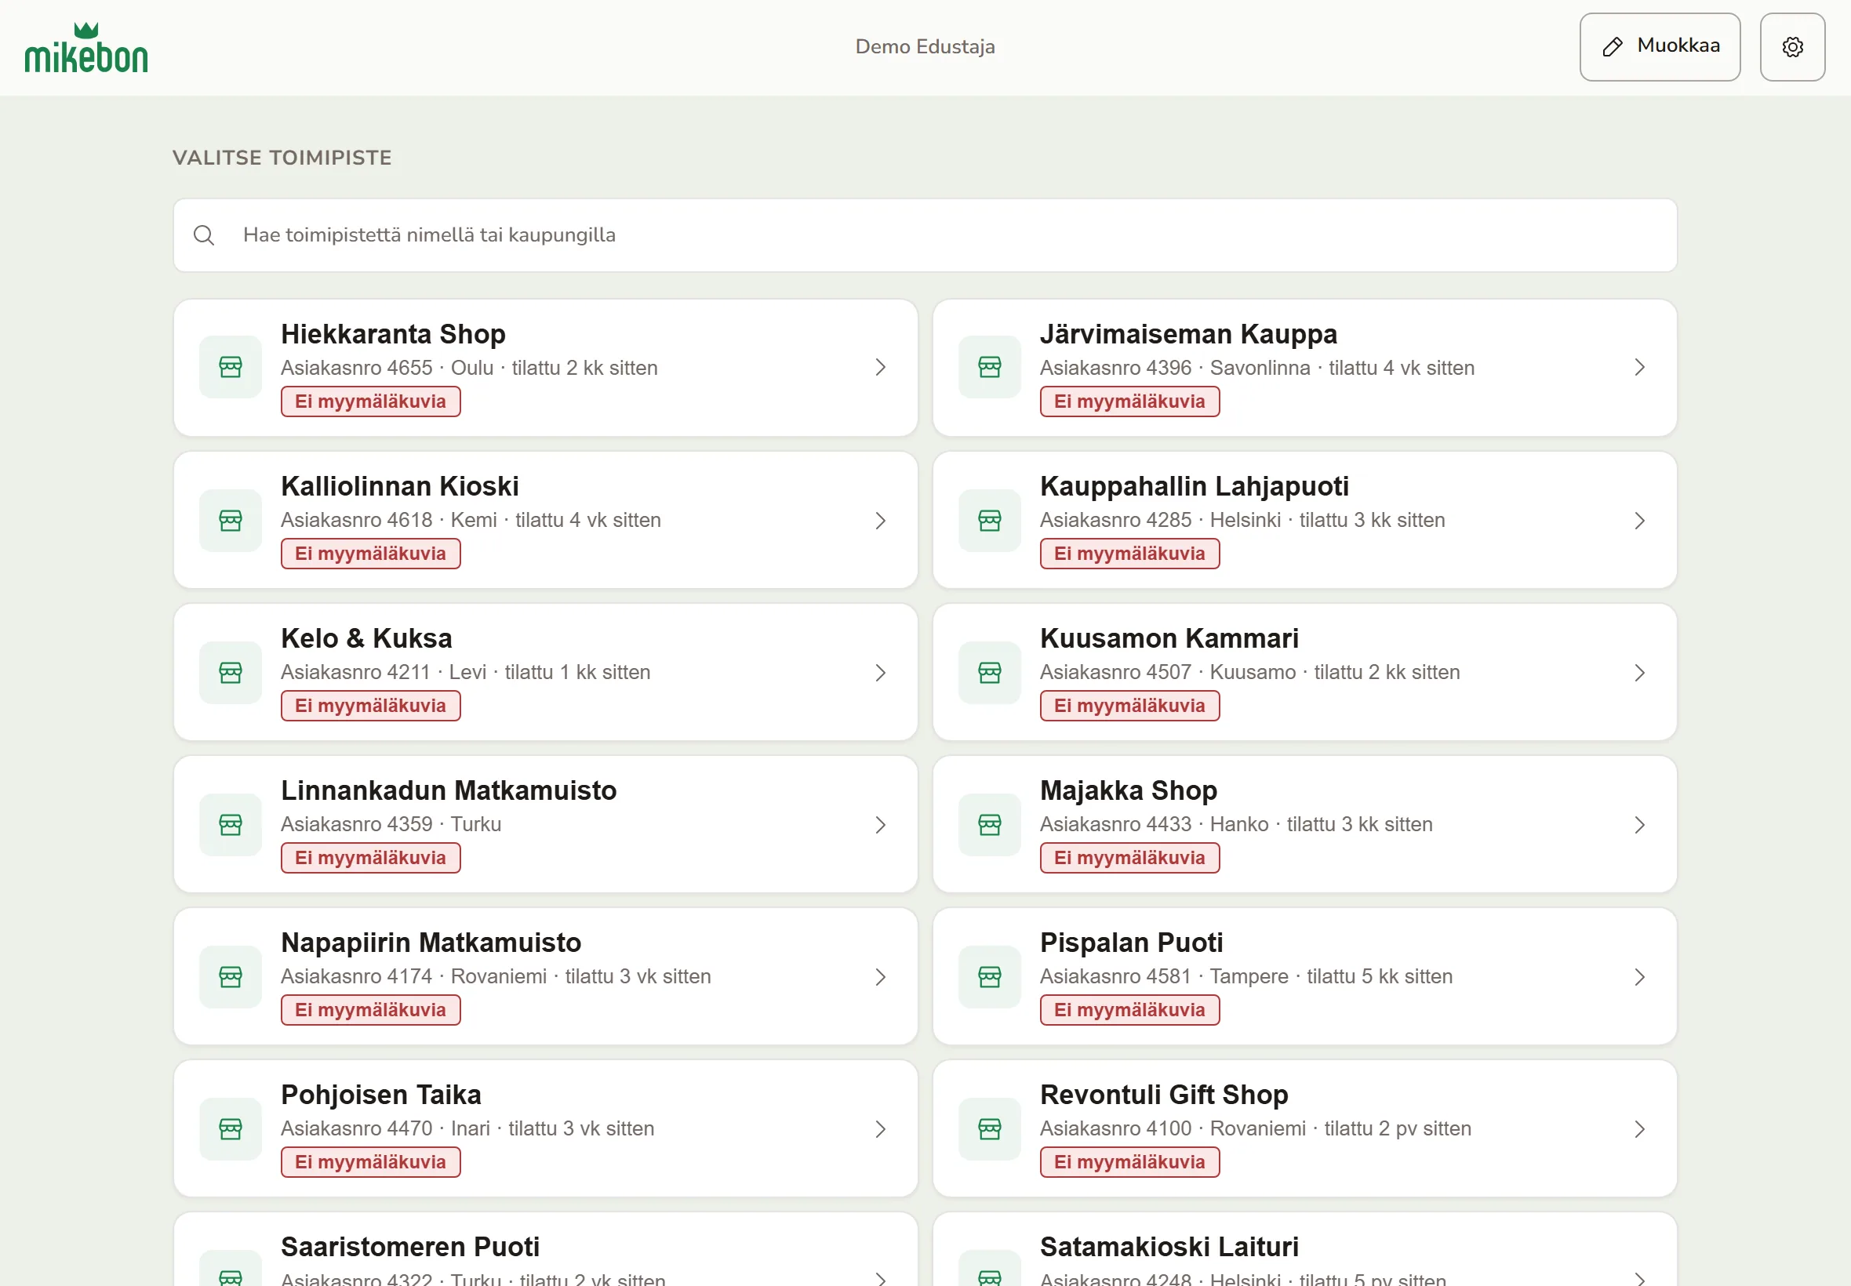
Task: Open Kuusamon Kammari via its chevron
Action: [x=1639, y=673]
